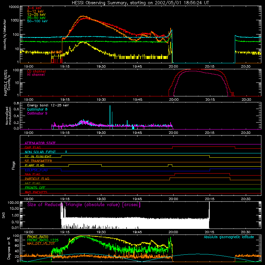Image resolution: width=265 pixels, height=265 pixels.
Task: Click the SAA_FLAG label
Action: [x=32, y=174]
